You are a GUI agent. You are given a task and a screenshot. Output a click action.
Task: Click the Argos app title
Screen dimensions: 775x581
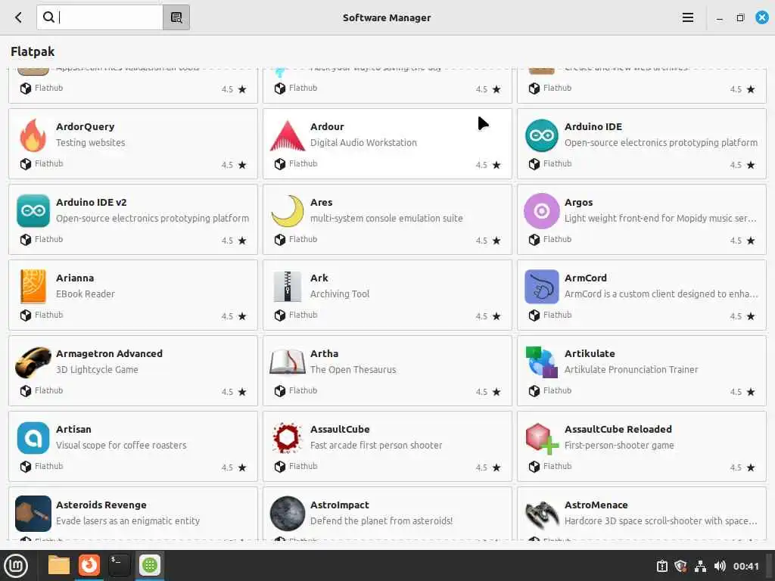[x=578, y=203]
